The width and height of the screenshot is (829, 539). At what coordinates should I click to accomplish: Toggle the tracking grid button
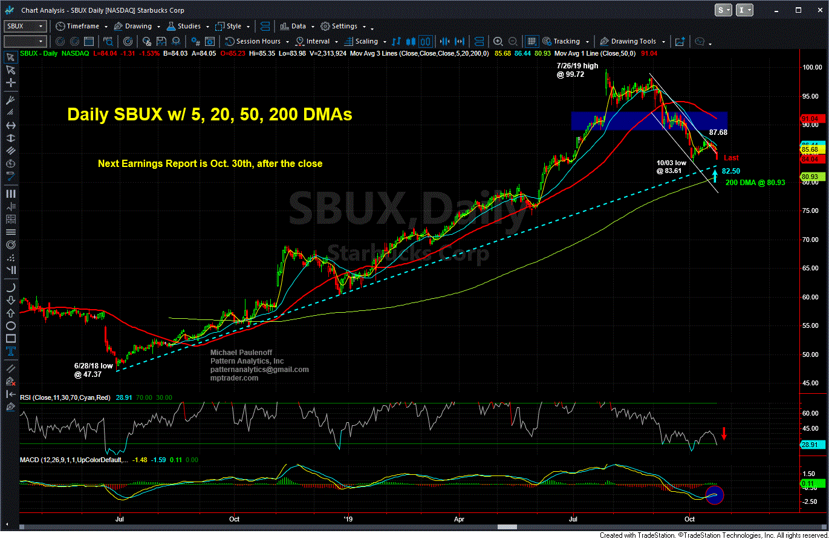pyautogui.click(x=532, y=42)
